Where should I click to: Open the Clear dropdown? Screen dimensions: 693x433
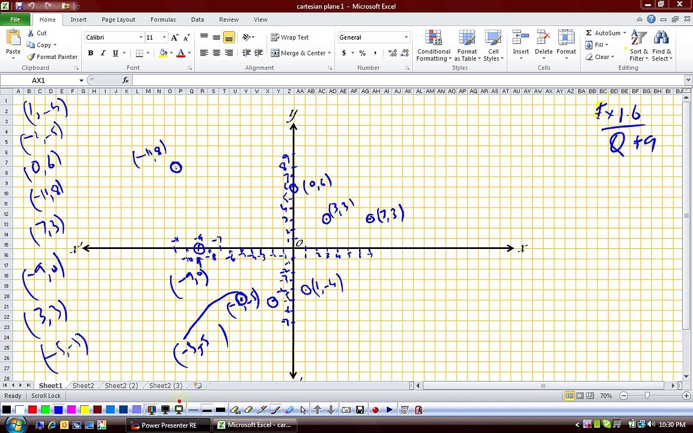tap(600, 57)
